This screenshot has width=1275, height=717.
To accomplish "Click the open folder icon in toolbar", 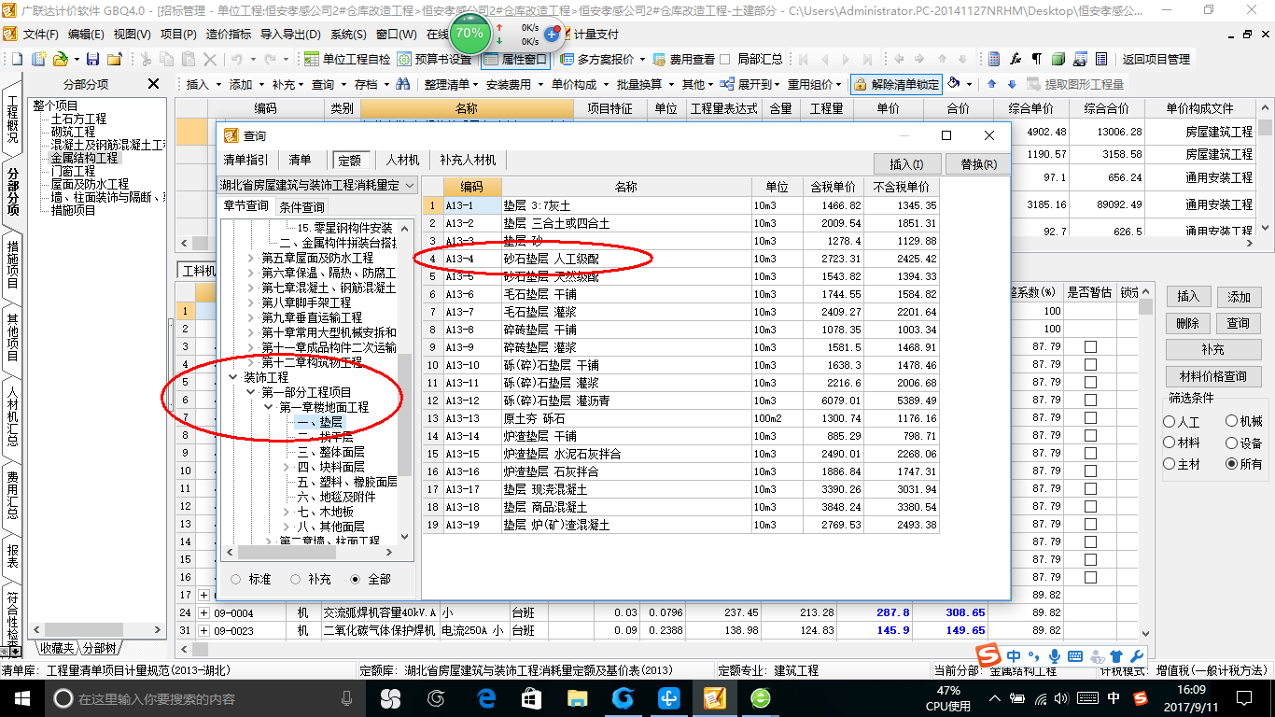I will click(x=59, y=59).
